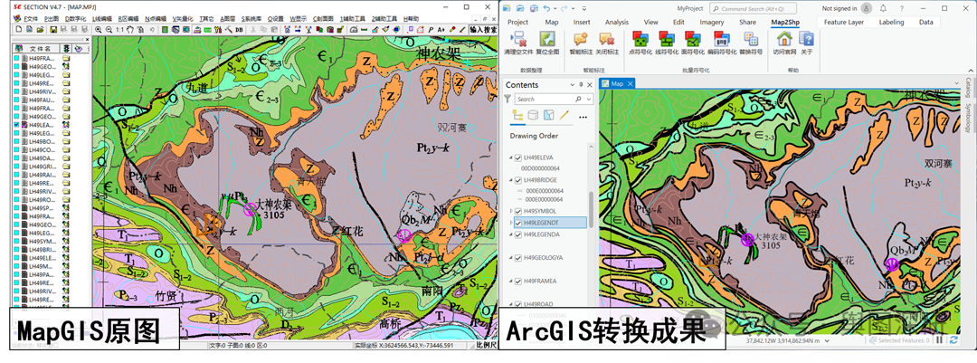Click the 面符号化 polygon symbolize icon
This screenshot has height=363, width=977.
pos(695,39)
